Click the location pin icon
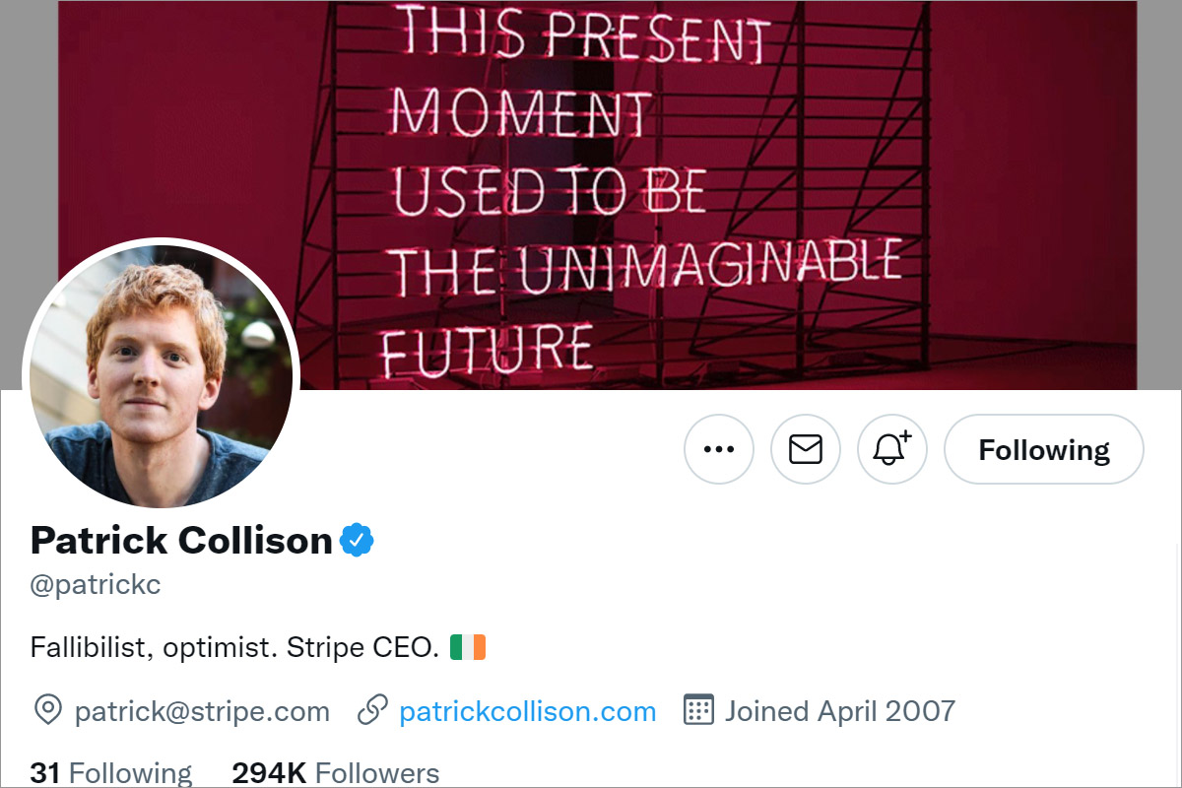 pyautogui.click(x=47, y=710)
